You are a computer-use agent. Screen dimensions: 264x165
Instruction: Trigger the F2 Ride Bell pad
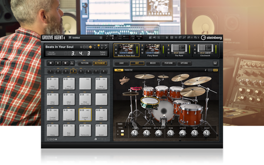pos(69,130)
